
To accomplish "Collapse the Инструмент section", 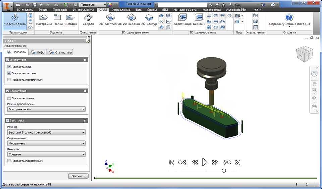I will pos(85,60).
